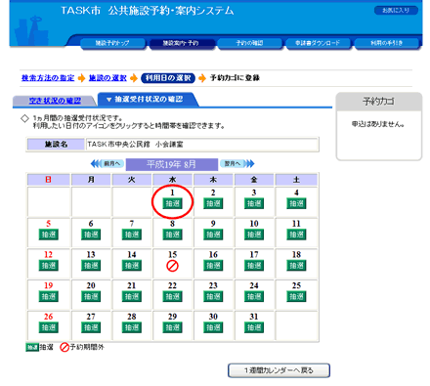Pick the lottery icon for the 22nd
The width and height of the screenshot is (430, 386).
click(x=172, y=296)
